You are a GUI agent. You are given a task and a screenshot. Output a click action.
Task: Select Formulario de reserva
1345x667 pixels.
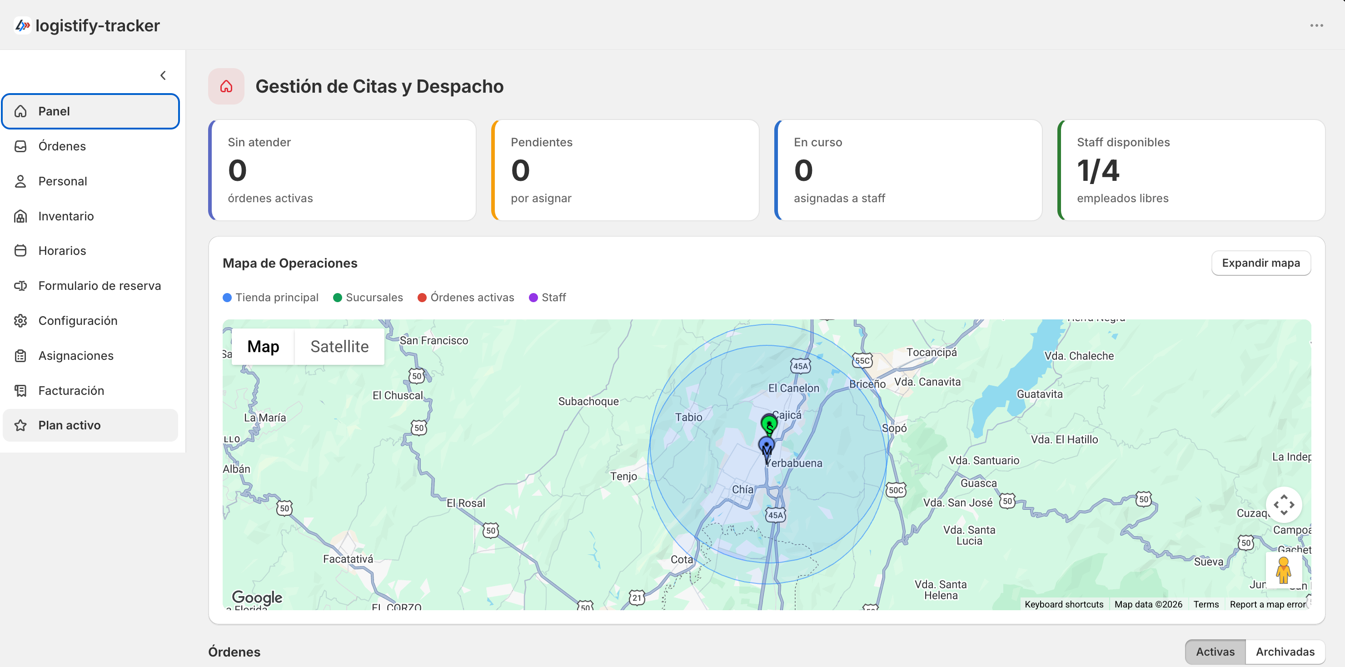[90, 285]
